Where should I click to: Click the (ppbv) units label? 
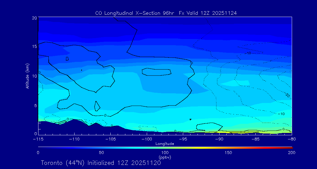pyautogui.click(x=165, y=157)
